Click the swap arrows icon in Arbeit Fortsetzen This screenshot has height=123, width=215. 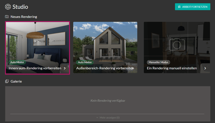click(179, 7)
